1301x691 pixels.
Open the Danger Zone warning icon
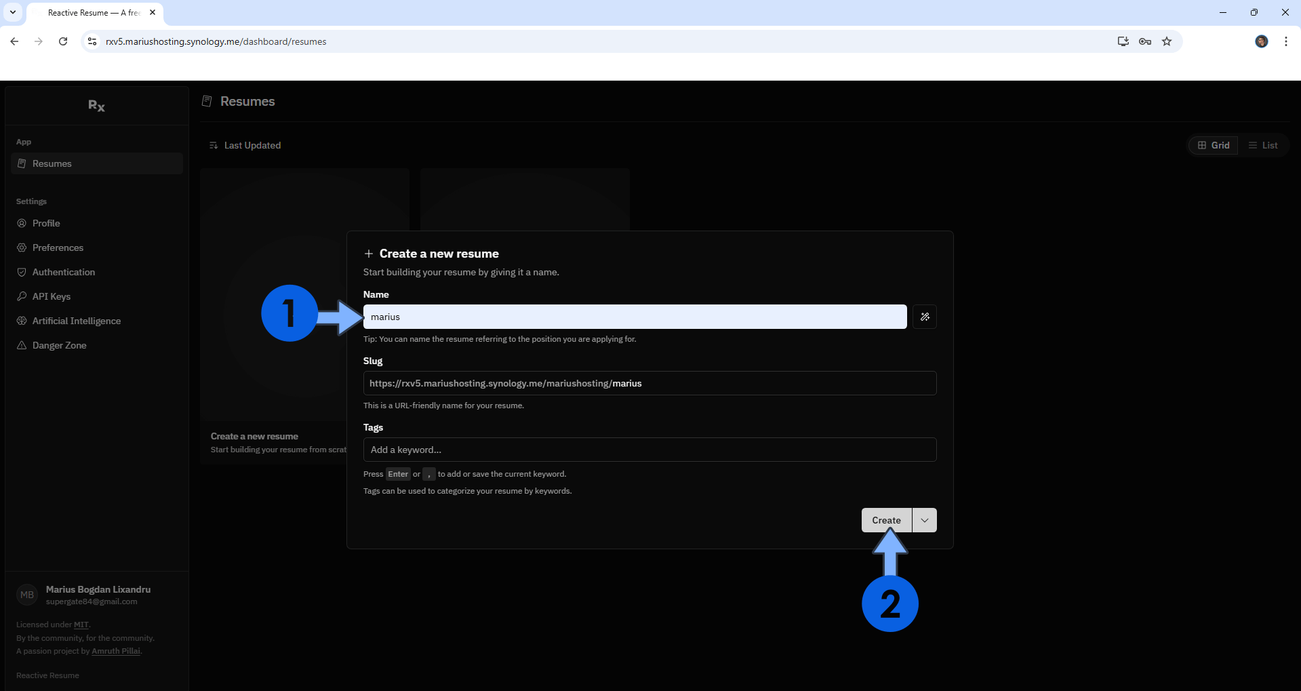point(22,345)
